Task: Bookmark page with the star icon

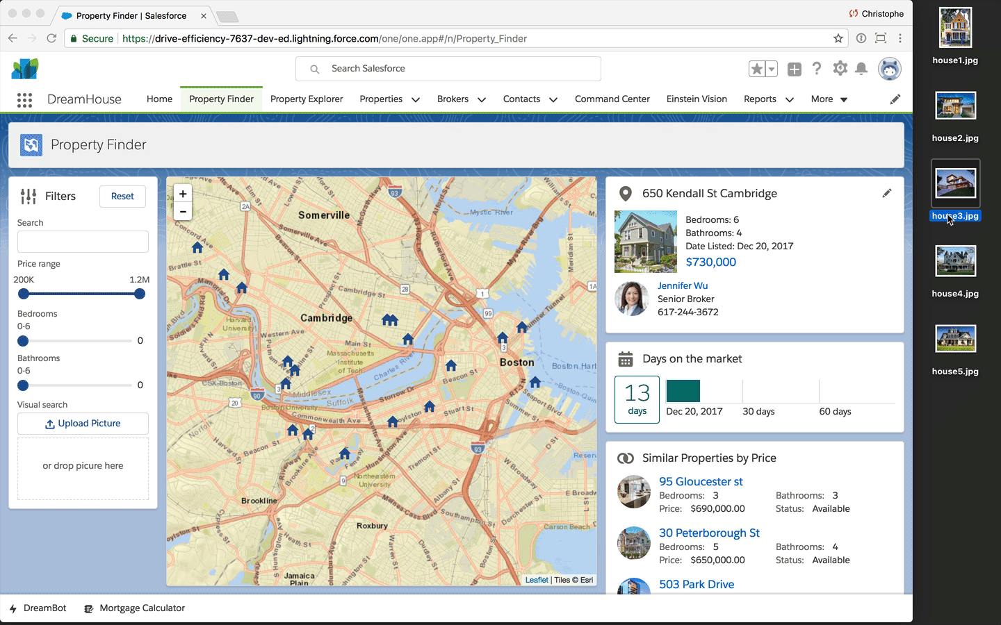Action: click(838, 38)
